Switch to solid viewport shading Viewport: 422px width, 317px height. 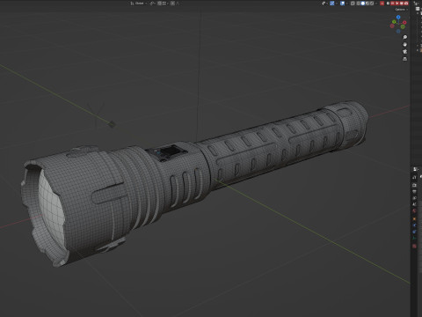click(x=363, y=4)
